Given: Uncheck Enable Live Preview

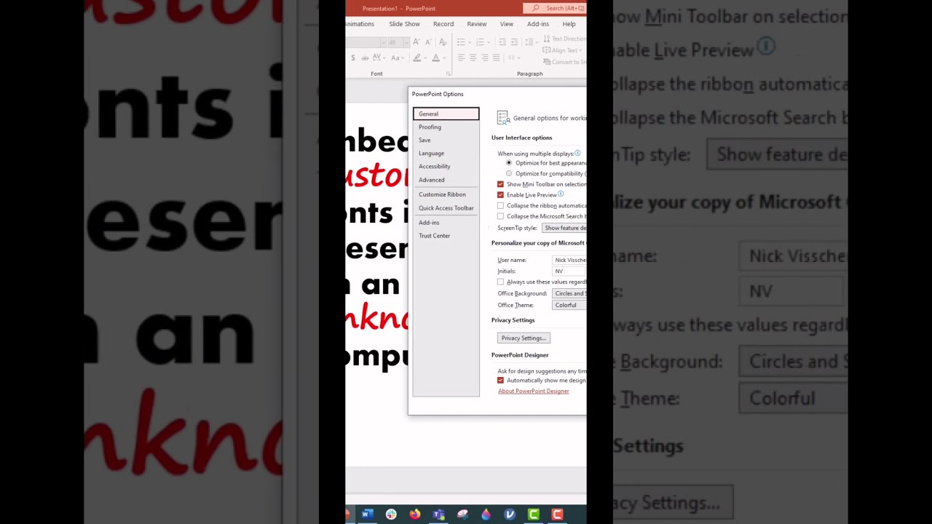Looking at the screenshot, I should click(500, 195).
